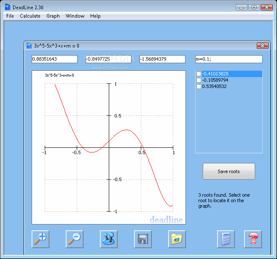Image resolution: width=277 pixels, height=259 pixels.
Task: Close the 3x^5-5x^3+x+m = 0 equation window
Action: click(x=263, y=46)
